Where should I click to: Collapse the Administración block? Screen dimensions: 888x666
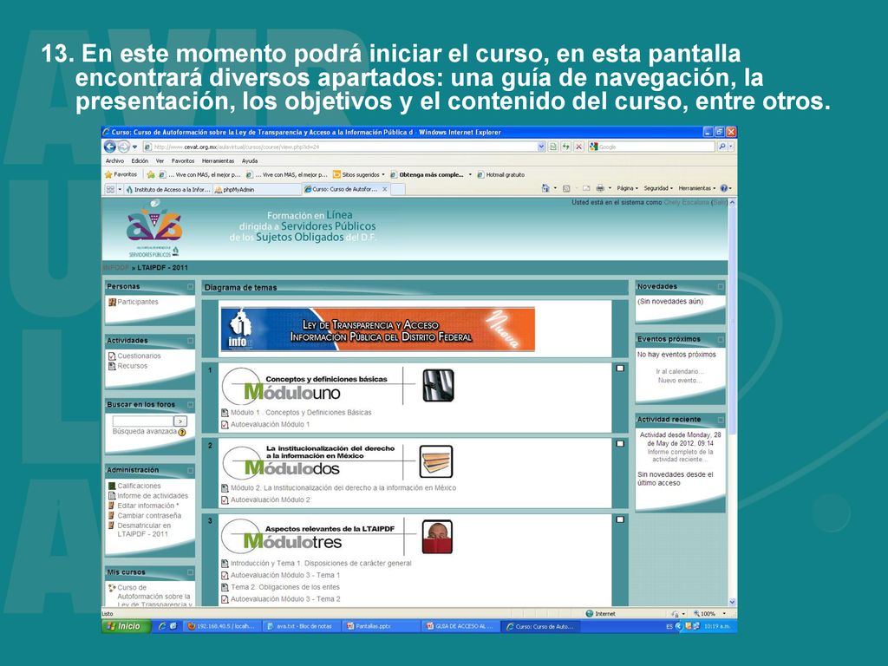tap(190, 470)
